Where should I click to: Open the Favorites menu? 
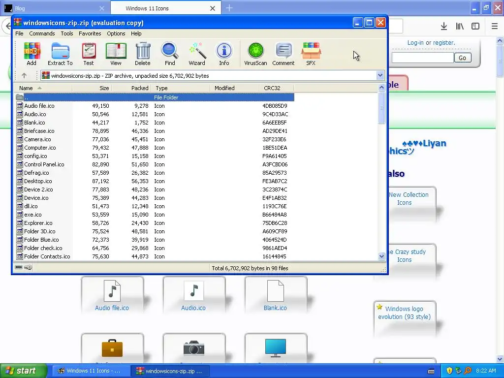tap(90, 33)
